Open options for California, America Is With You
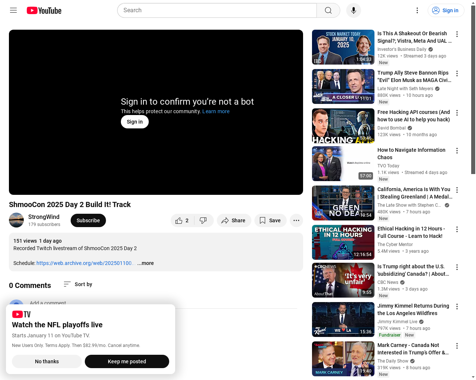 (x=457, y=190)
